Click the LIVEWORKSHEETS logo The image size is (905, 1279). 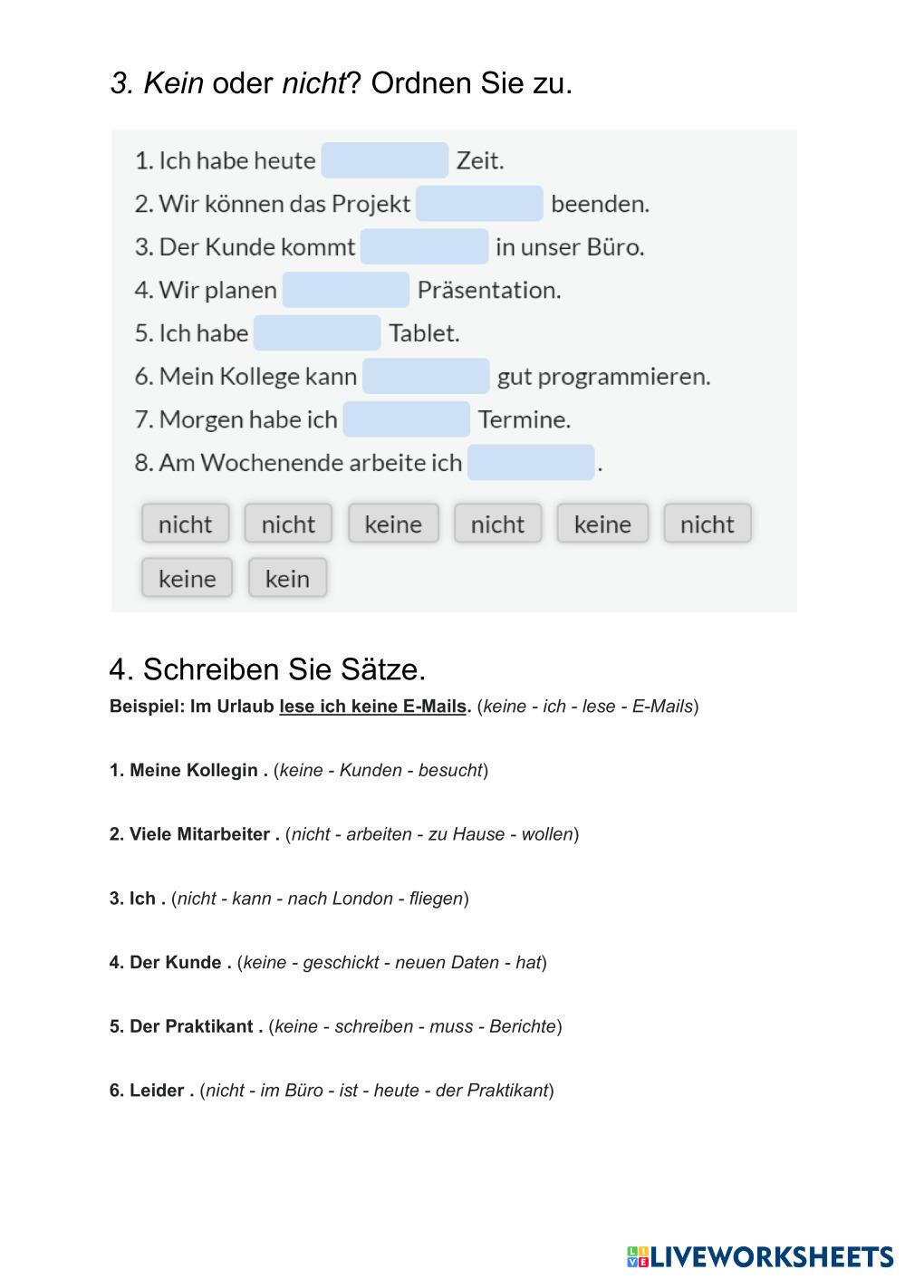(759, 1256)
